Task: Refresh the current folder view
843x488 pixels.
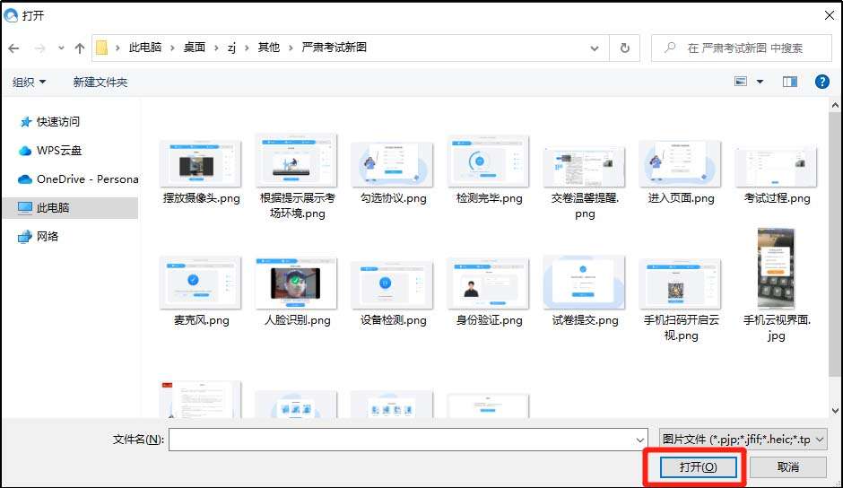Action: coord(625,48)
